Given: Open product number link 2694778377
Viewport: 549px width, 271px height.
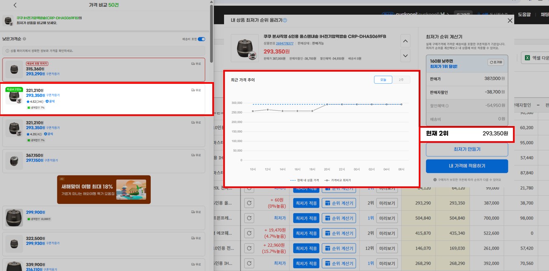Looking at the screenshot, I should point(285,43).
